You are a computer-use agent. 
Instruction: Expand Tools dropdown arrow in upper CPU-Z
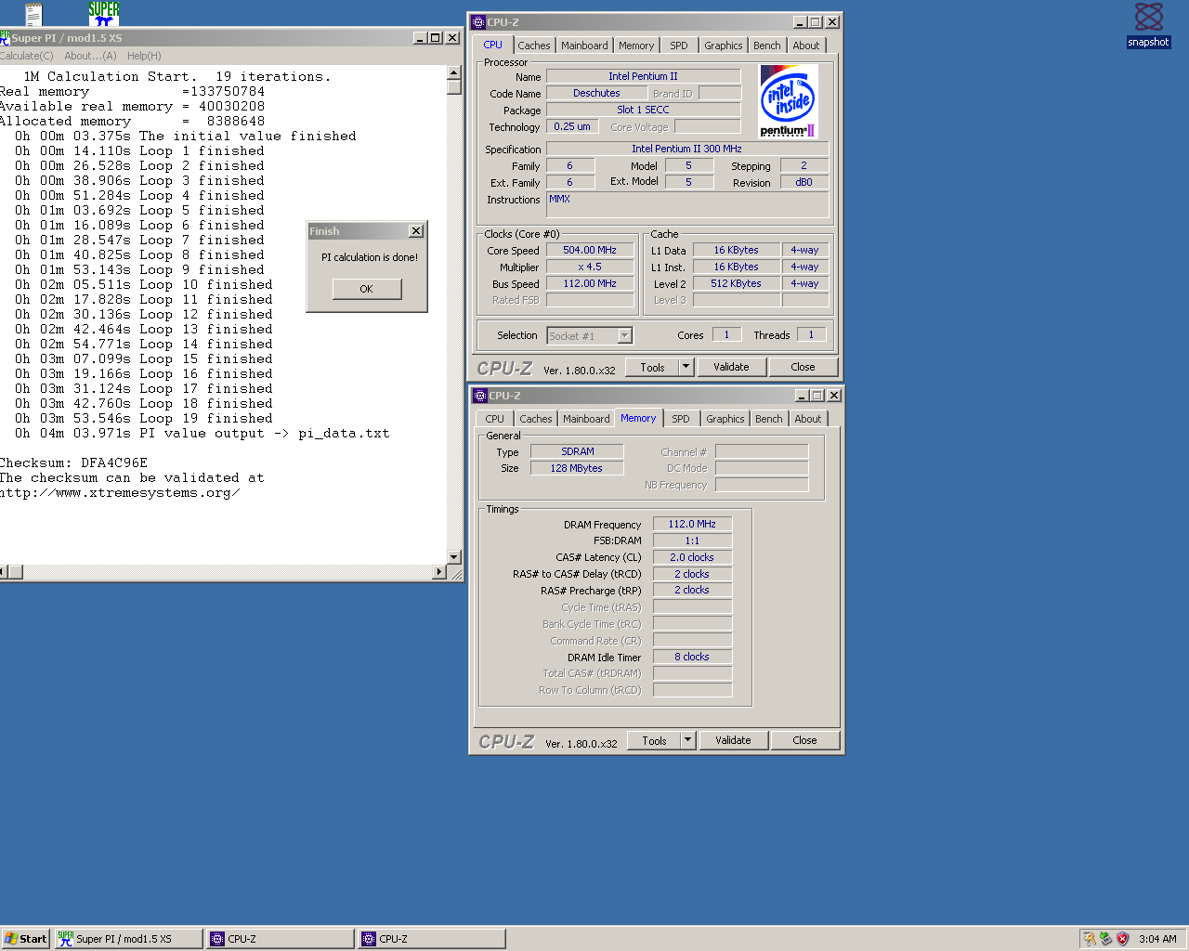(686, 367)
